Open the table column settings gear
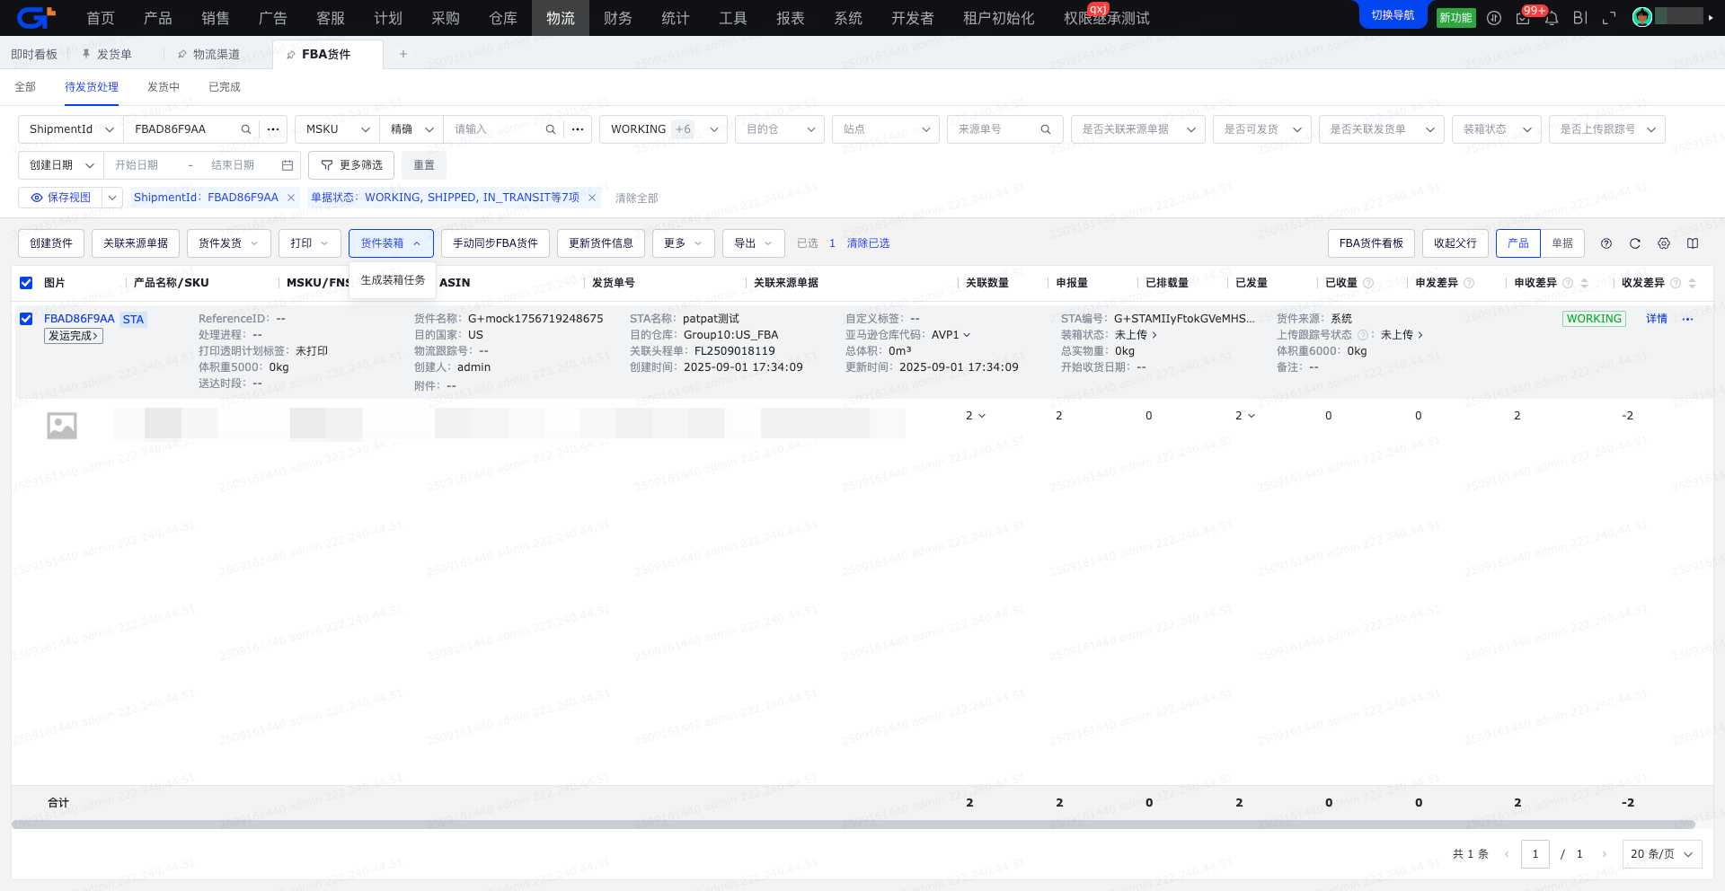This screenshot has height=891, width=1725. tap(1664, 243)
